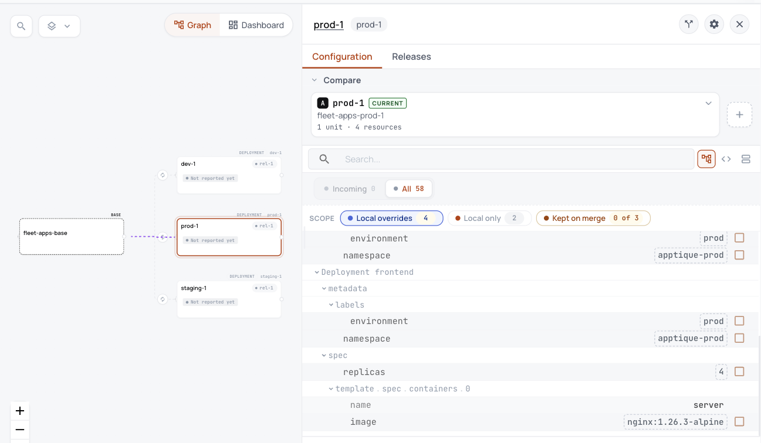Tick the replicas row checkbox
The height and width of the screenshot is (443, 761).
point(739,372)
